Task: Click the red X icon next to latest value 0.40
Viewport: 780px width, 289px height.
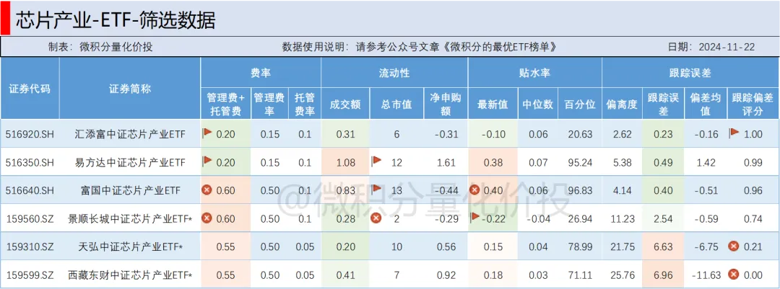Action: (x=475, y=190)
